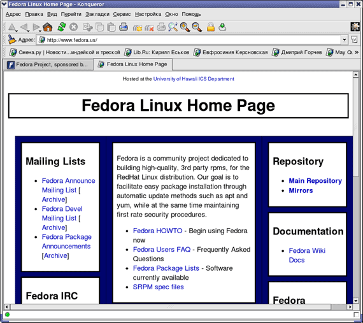Click the Paste clipboard icon
The image size is (363, 323).
tap(111, 27)
